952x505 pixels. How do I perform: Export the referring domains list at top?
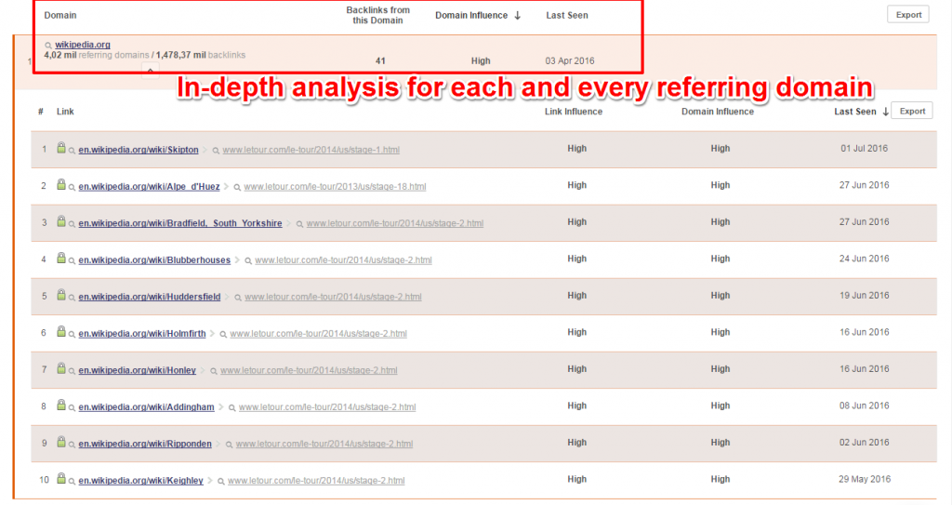(908, 15)
